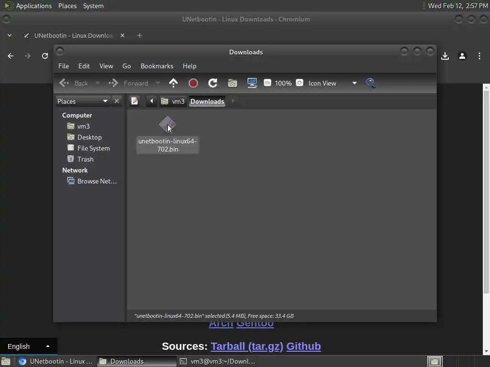
Task: Switch to UNetbootin Chromium taskbar entry
Action: tap(56, 361)
